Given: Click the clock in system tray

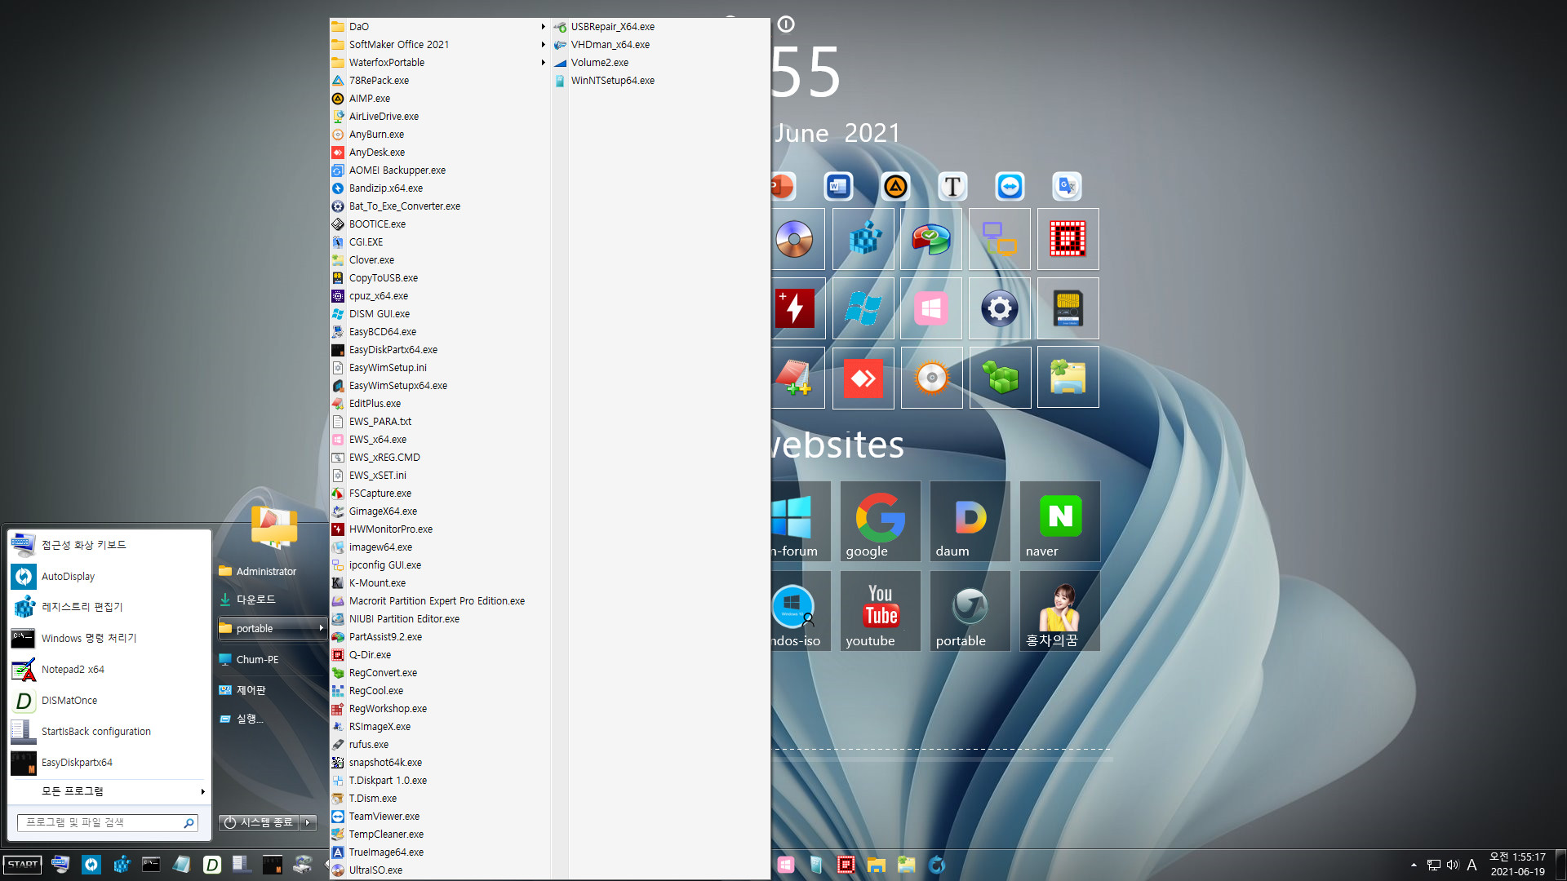Looking at the screenshot, I should coord(1517,865).
